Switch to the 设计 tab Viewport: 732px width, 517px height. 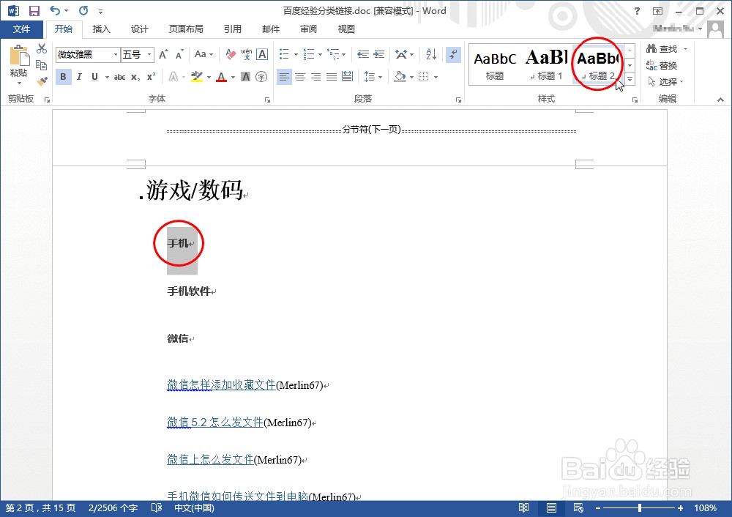[140, 29]
